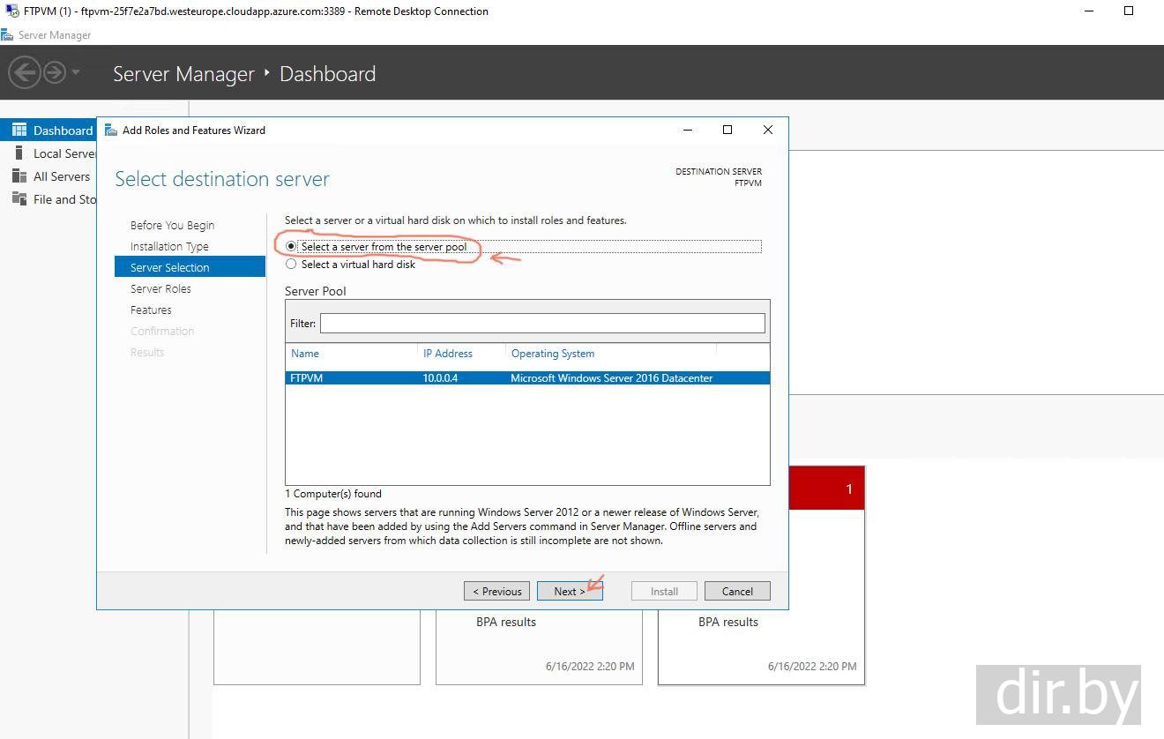Image resolution: width=1164 pixels, height=739 pixels.
Task: Click the Remote Desktop Connection title bar icon
Action: (x=9, y=11)
